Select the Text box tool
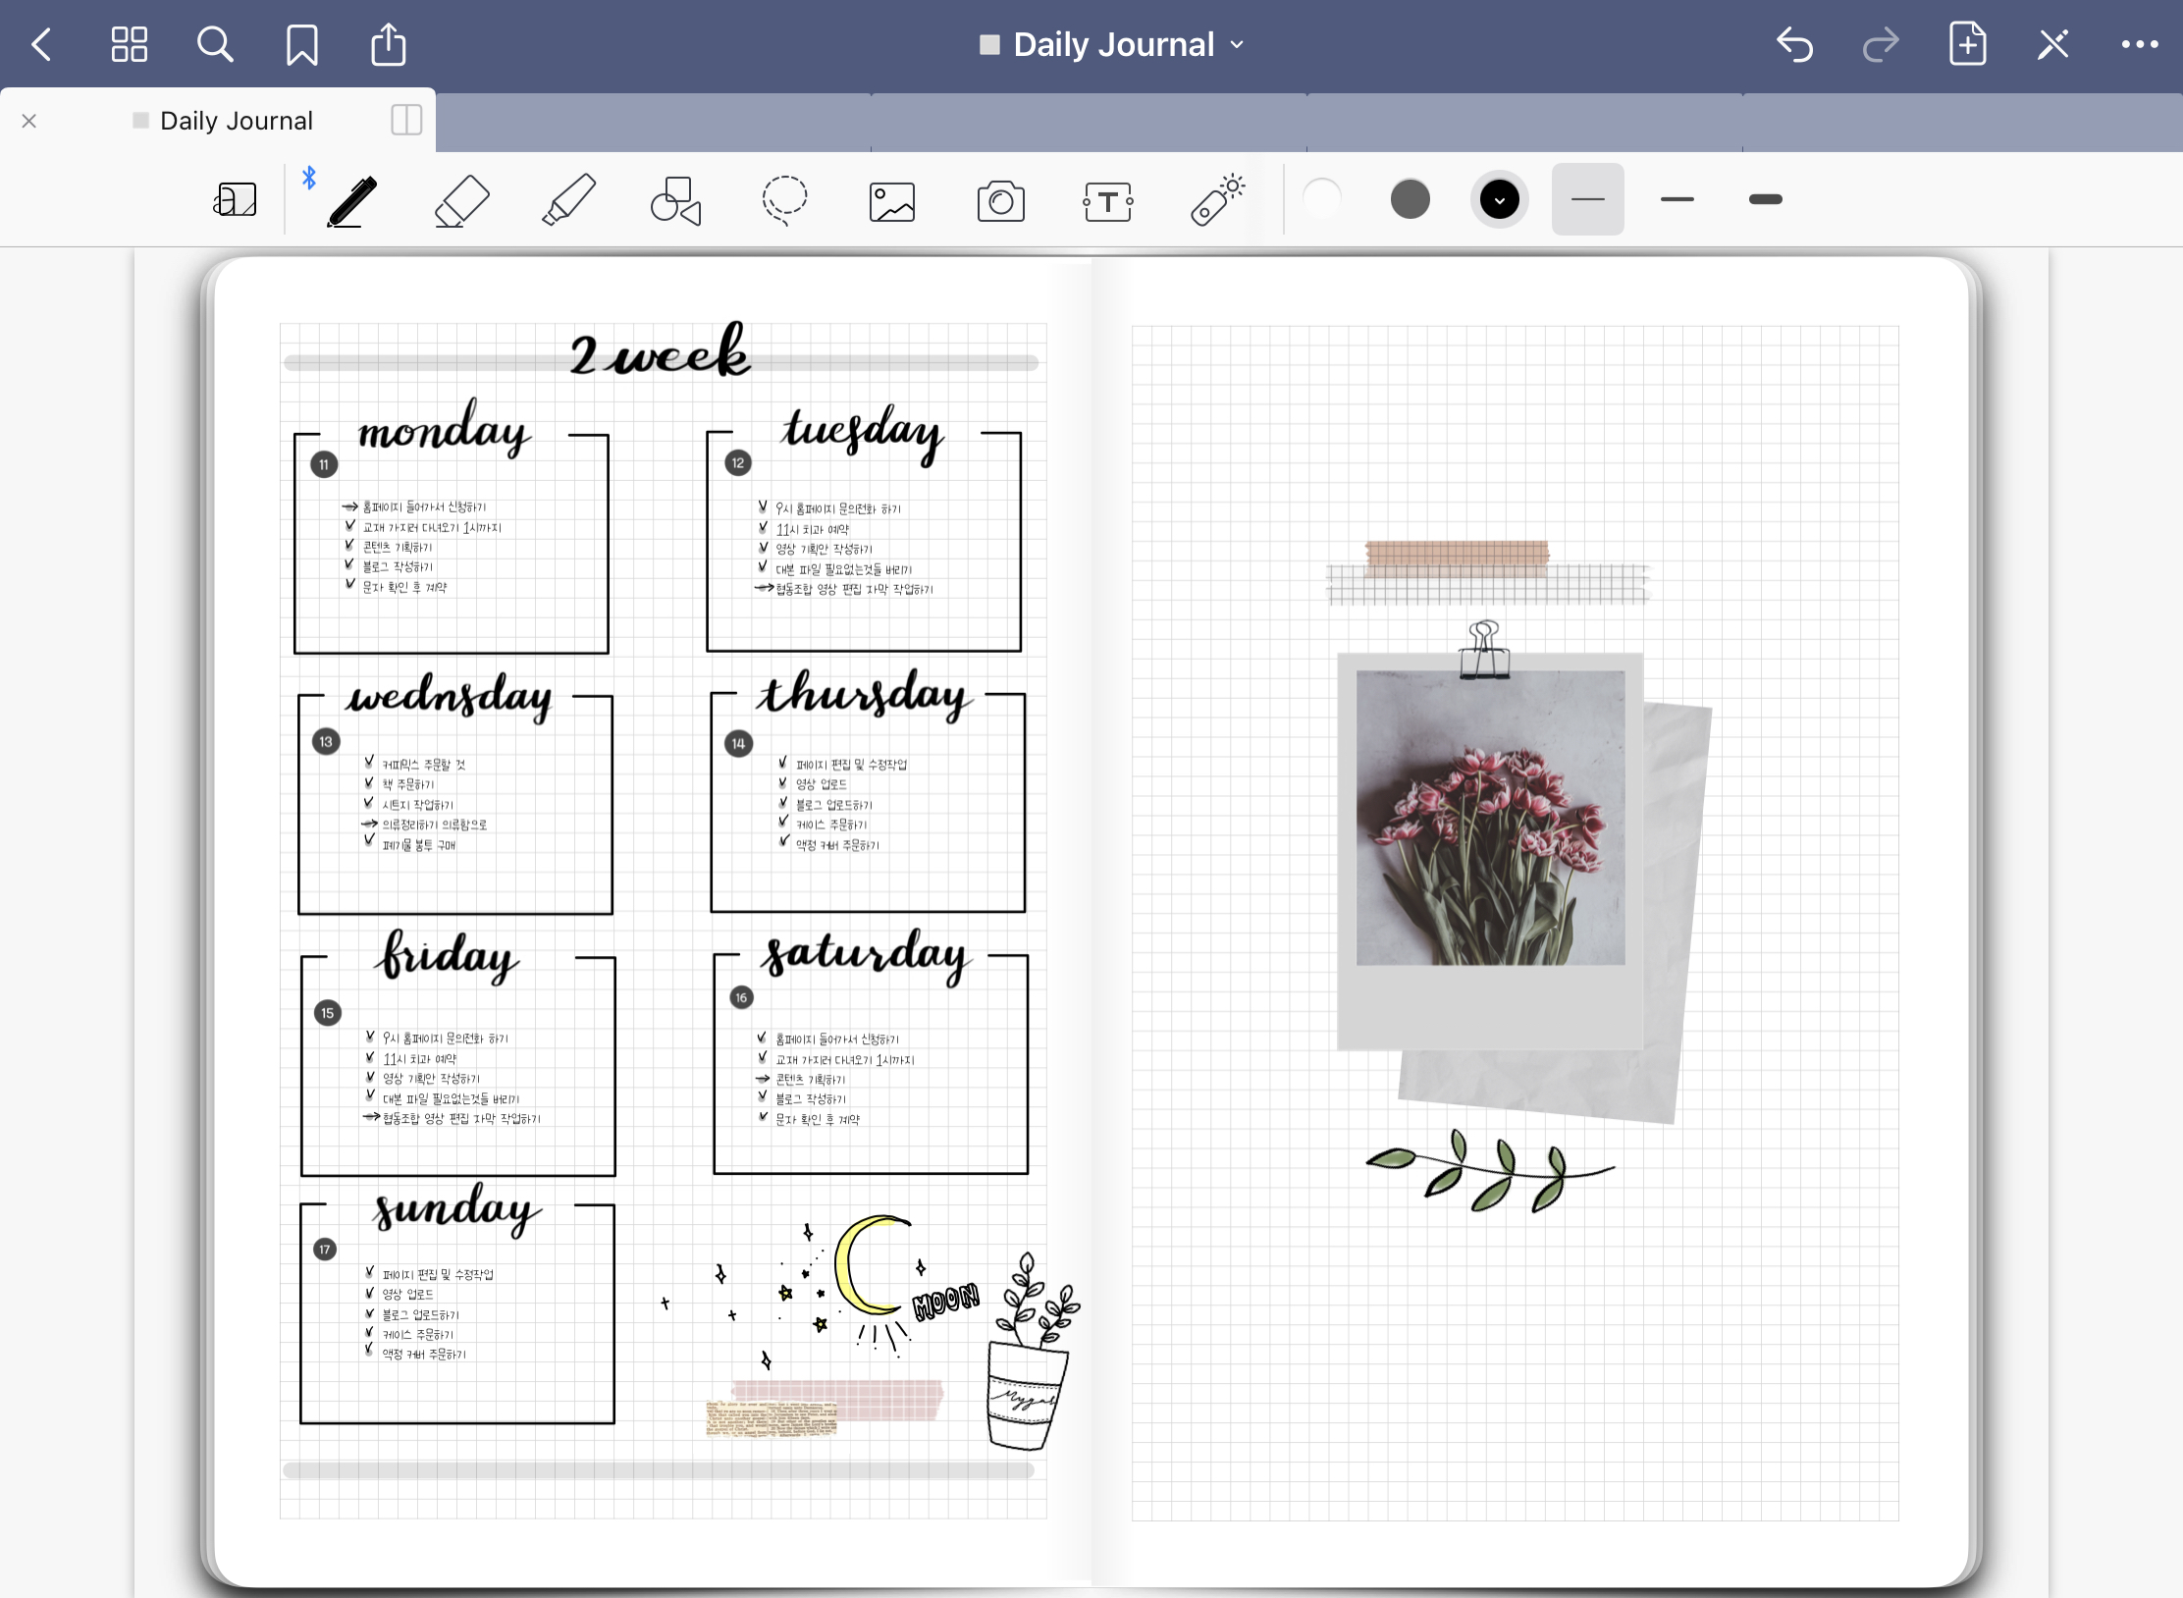 pyautogui.click(x=1108, y=201)
